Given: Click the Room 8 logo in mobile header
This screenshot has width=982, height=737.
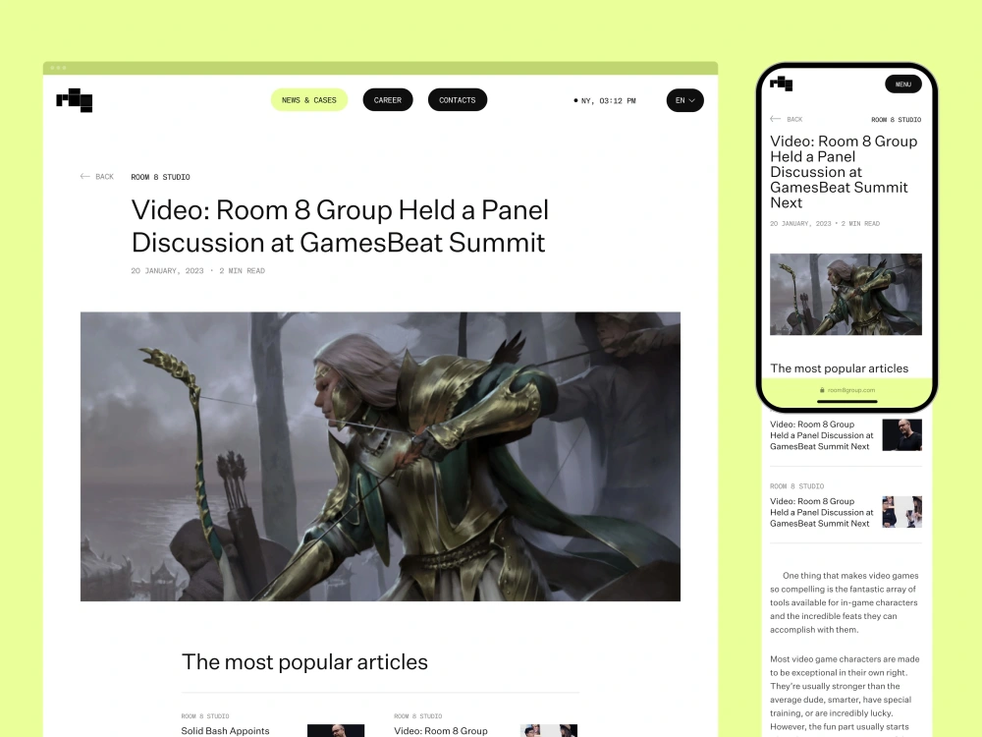Looking at the screenshot, I should [782, 84].
